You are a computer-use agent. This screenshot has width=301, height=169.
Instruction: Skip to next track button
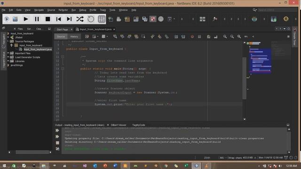(x=69, y=19)
